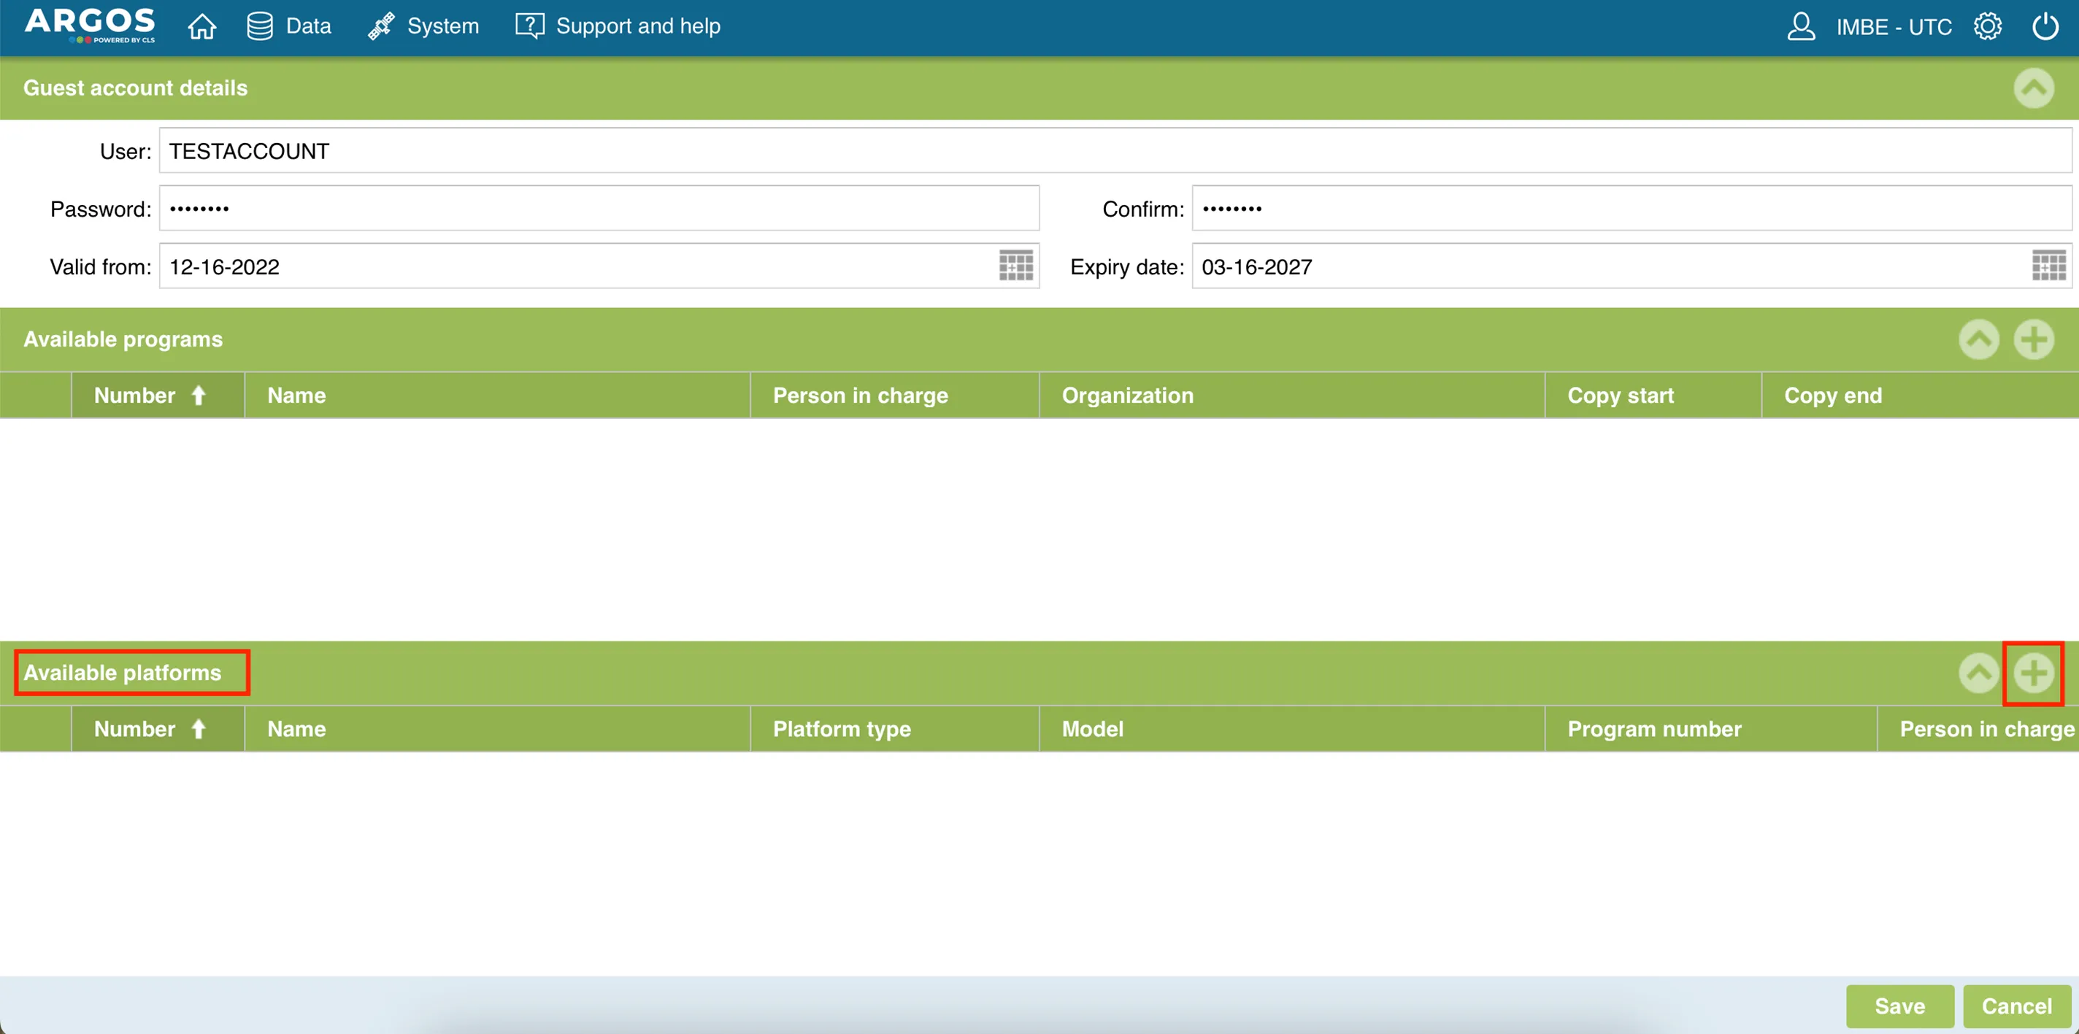Add a program with the plus icon
Screen dimensions: 2079x1034
pos(2033,339)
